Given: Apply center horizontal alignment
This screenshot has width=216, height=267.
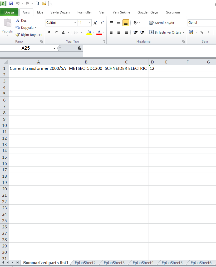Looking at the screenshot, I should (119, 32).
